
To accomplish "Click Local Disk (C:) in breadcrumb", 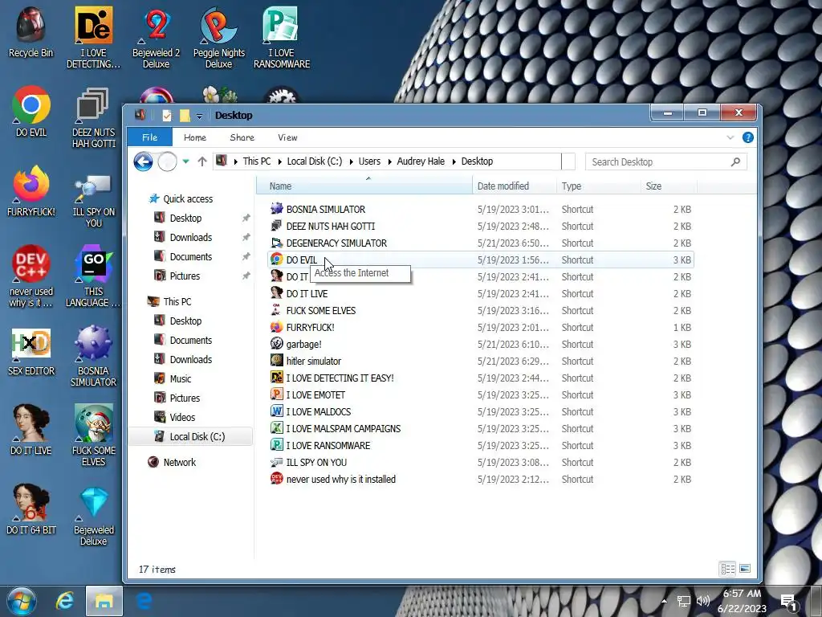I will tap(315, 161).
